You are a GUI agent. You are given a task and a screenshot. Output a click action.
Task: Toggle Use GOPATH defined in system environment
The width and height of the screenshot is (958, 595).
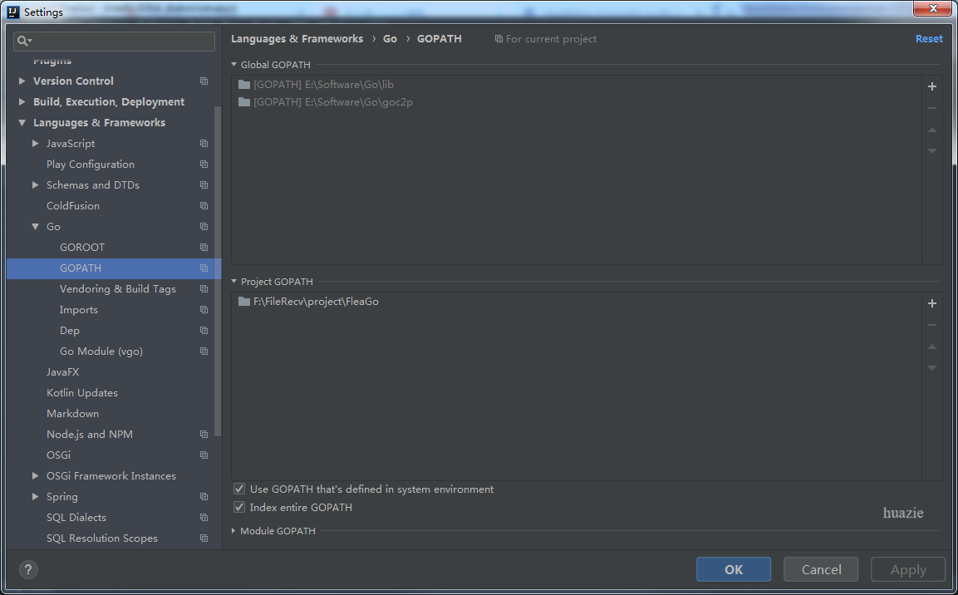point(239,489)
